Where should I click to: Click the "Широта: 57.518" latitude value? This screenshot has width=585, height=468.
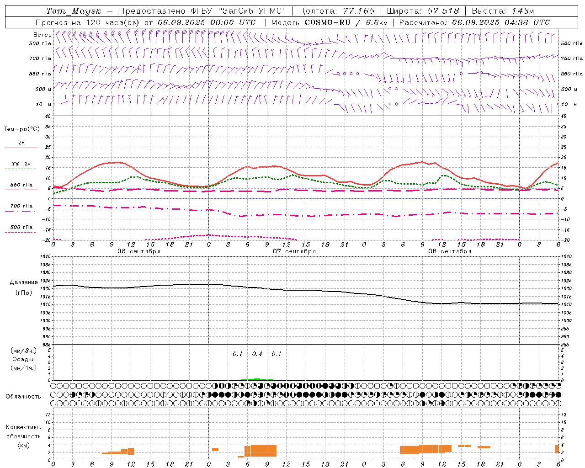pyautogui.click(x=423, y=11)
